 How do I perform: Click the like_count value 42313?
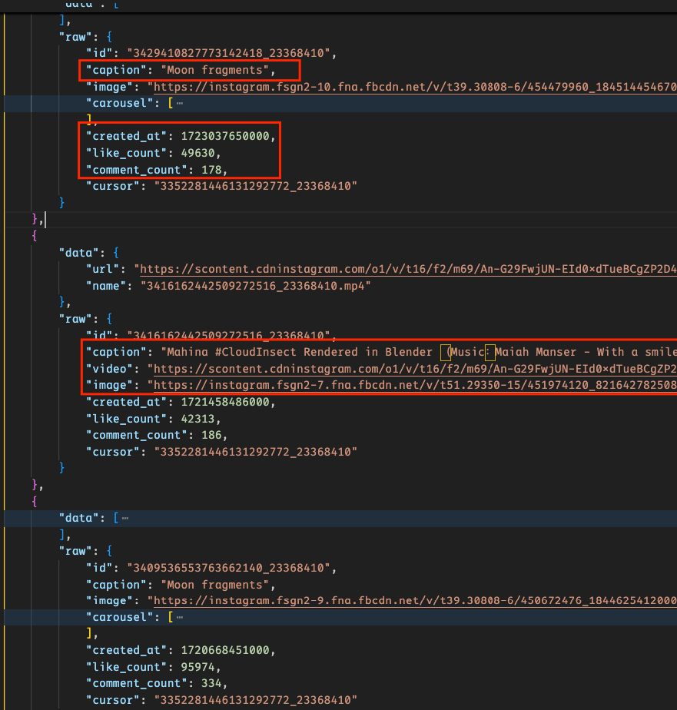(x=198, y=419)
